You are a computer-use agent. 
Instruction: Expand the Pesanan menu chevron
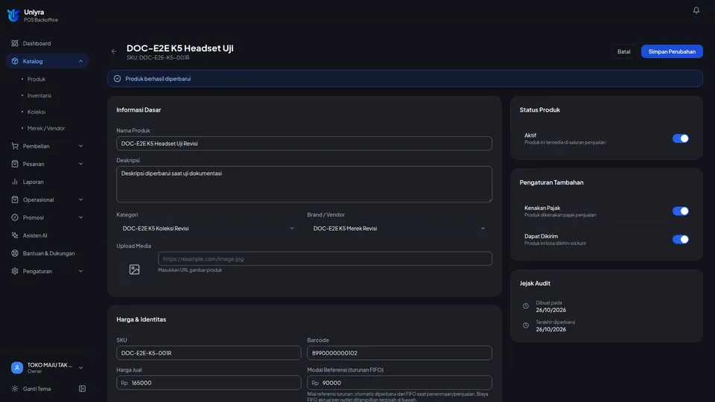tap(80, 164)
